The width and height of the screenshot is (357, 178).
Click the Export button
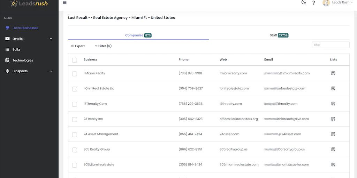(78, 46)
